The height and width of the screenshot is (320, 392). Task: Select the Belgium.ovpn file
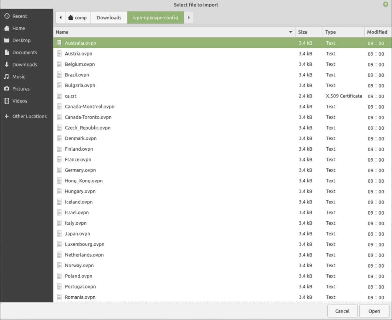click(x=222, y=64)
